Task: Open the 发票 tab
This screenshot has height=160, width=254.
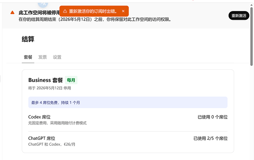Action: point(42,57)
